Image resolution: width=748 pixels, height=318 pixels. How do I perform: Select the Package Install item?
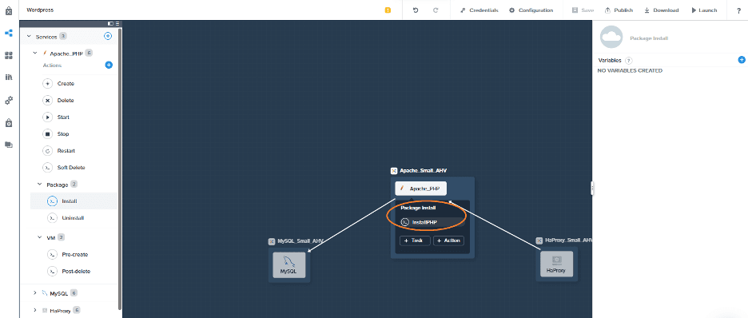coord(74,201)
